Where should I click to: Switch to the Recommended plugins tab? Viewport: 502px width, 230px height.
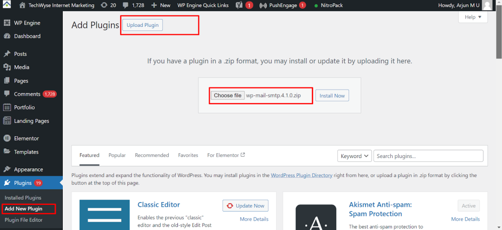pos(151,155)
